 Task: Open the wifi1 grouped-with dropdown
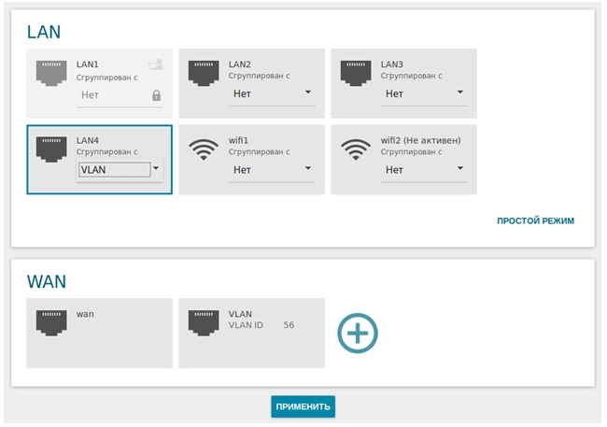pos(272,170)
